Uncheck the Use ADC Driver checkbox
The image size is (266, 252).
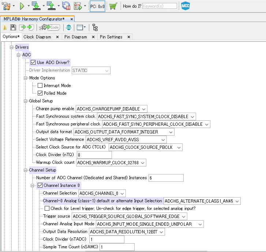coord(33,63)
